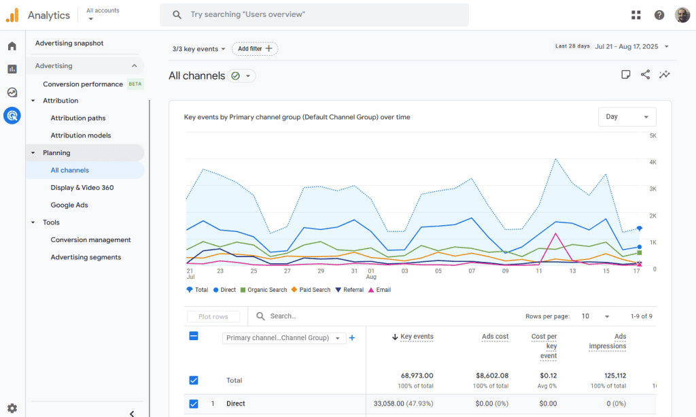Open the Help question mark icon
This screenshot has height=417, width=696.
pyautogui.click(x=659, y=15)
